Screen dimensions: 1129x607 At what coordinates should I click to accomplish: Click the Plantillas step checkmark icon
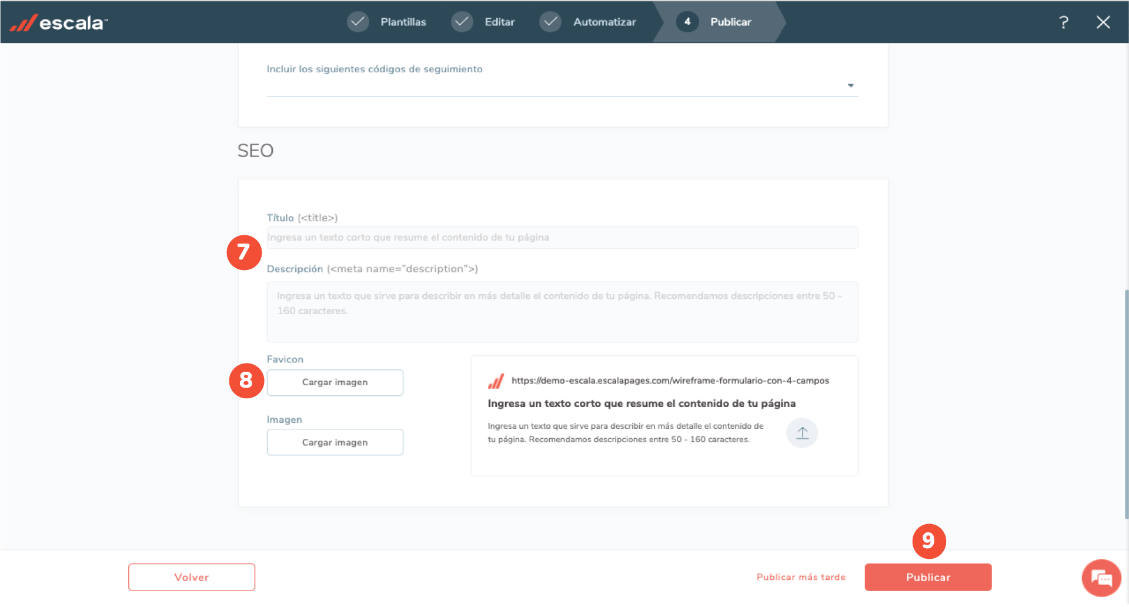tap(358, 22)
